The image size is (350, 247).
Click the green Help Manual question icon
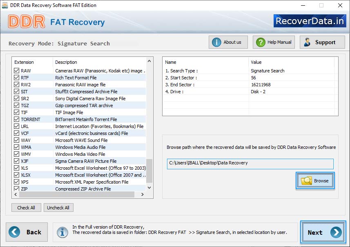pyautogui.click(x=261, y=42)
